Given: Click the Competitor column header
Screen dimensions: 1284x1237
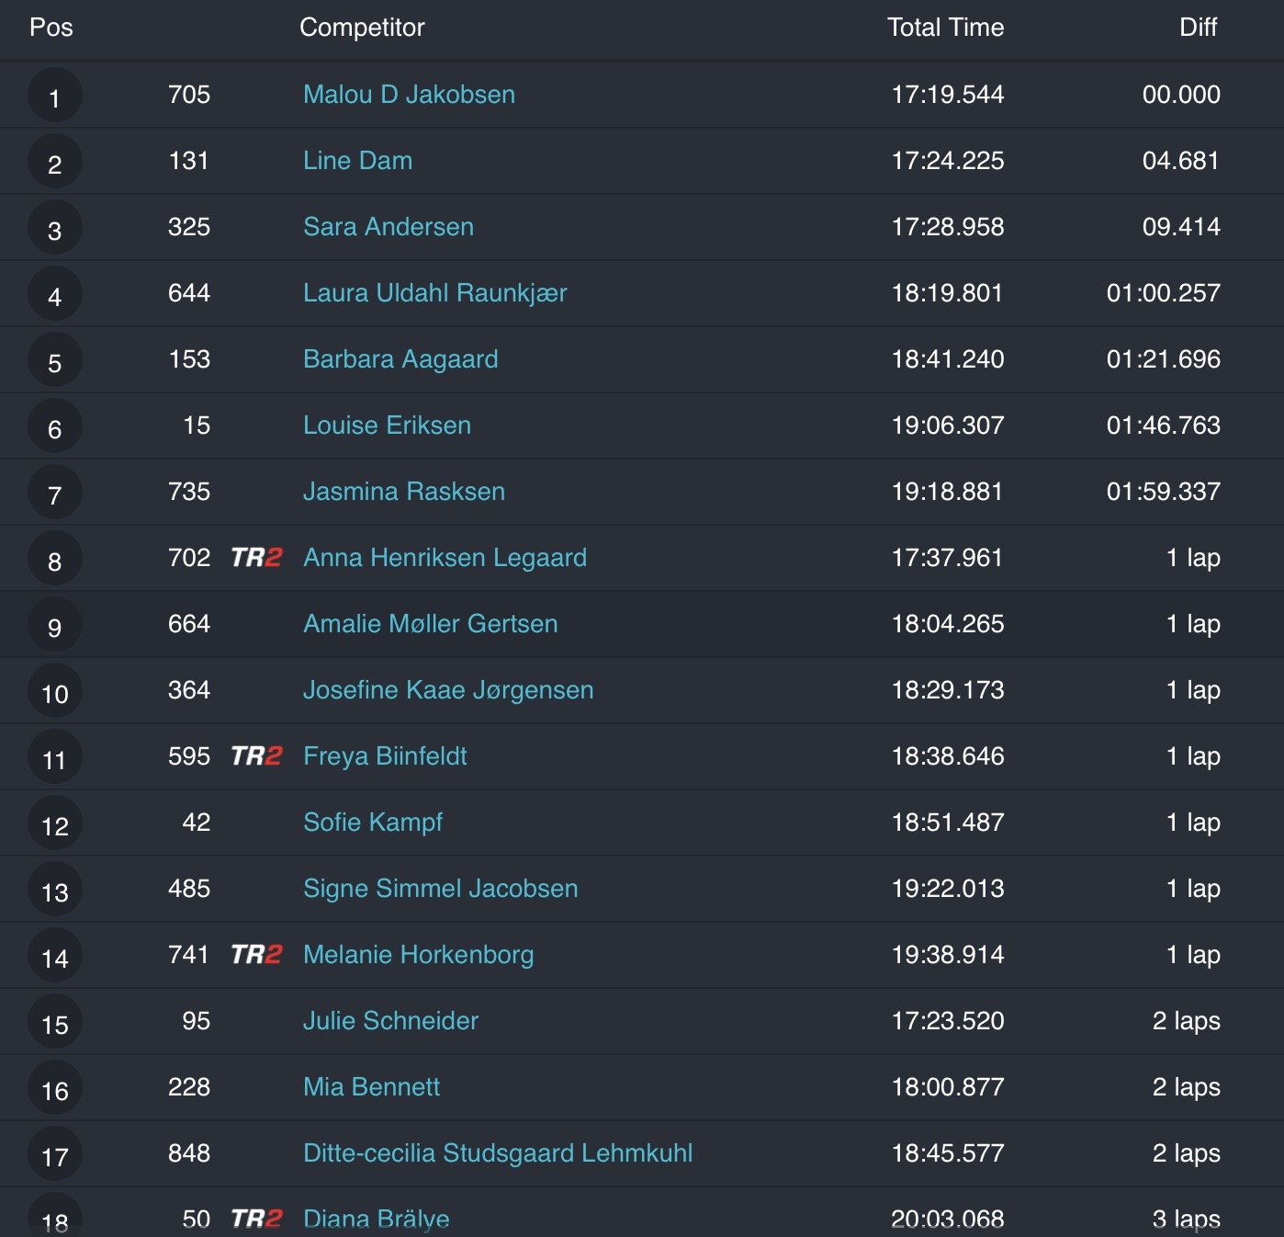Looking at the screenshot, I should pos(362,28).
